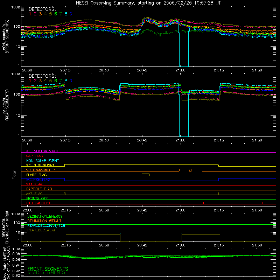280x280 pixels.
Task: Select dark green detector 7 in front legend
Action: [x=61, y=14]
